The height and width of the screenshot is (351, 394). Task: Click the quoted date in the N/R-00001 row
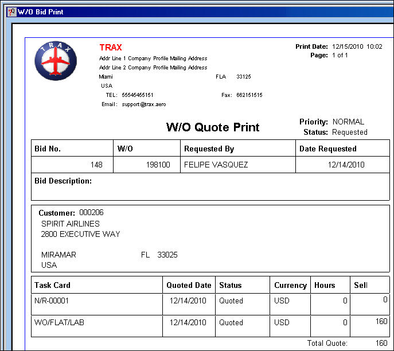pos(188,301)
